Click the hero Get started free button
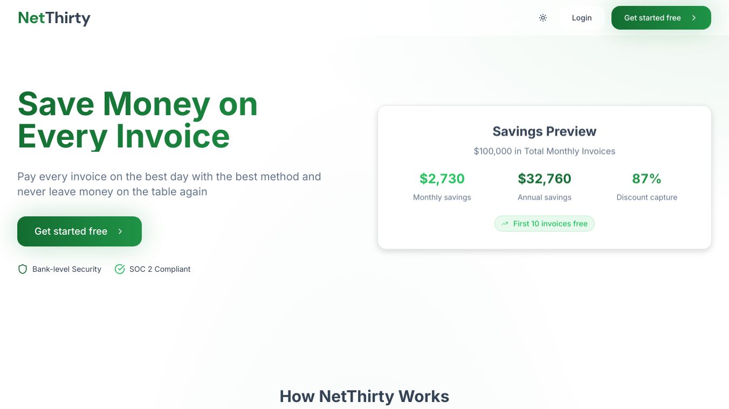Image resolution: width=729 pixels, height=409 pixels. (71, 231)
